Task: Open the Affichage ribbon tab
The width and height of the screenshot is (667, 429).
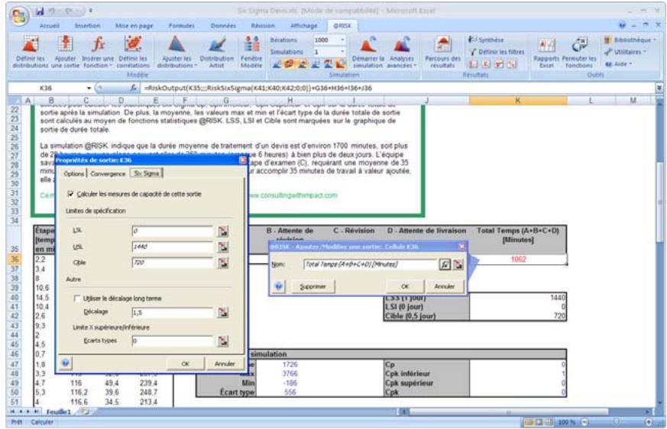Action: pos(304,26)
